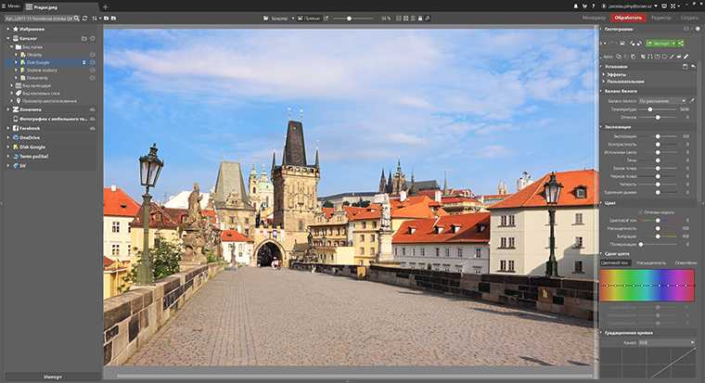This screenshot has height=383, width=705.
Task: Expand the Facebook tree node
Action: [x=8, y=128]
